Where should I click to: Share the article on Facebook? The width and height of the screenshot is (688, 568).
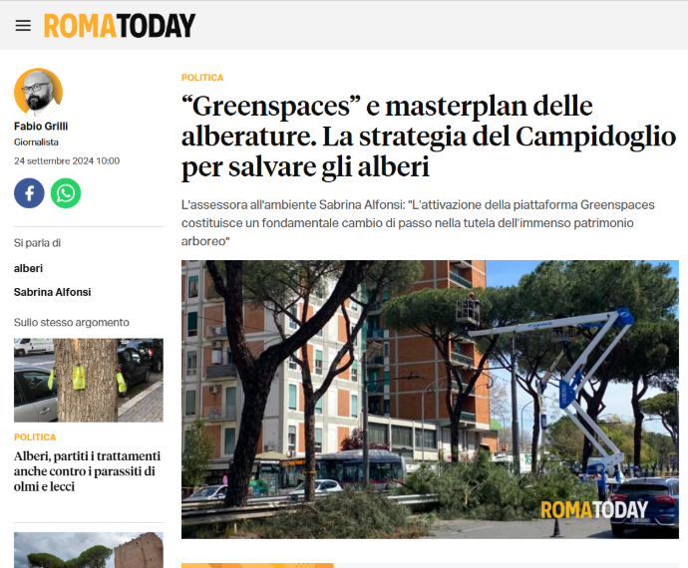click(x=29, y=193)
